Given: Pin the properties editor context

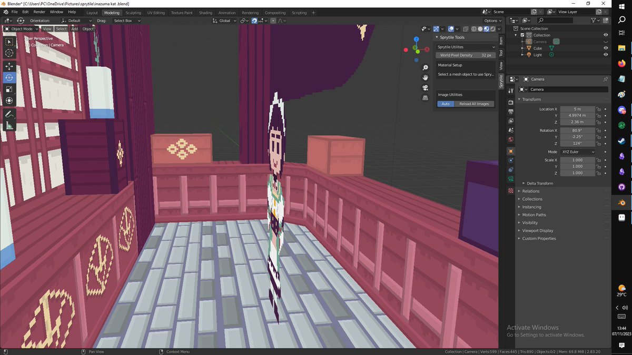Looking at the screenshot, I should pos(605,79).
